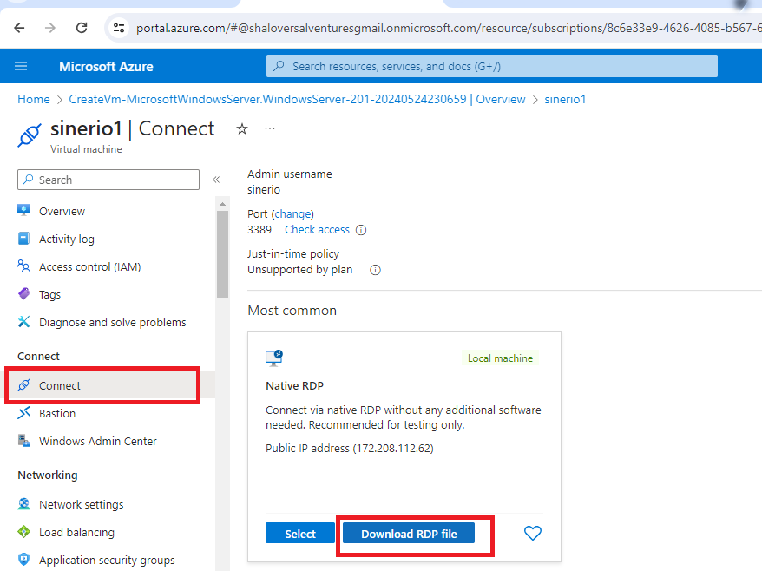Screen dimensions: 762x571
Task: Reload the page with the refresh icon
Action: [82, 28]
